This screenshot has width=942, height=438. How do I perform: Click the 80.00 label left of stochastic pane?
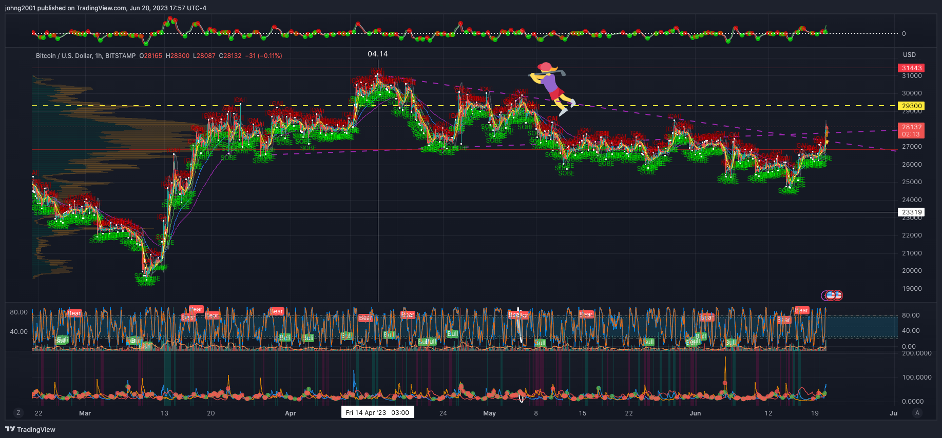tap(19, 312)
